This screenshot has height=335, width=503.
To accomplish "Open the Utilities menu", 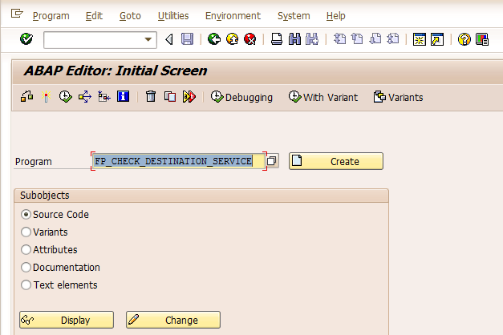I will pos(173,16).
